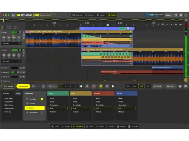The height and width of the screenshot is (141, 189).
Task: Select Swap under Vocals column
Action: click(121, 102)
